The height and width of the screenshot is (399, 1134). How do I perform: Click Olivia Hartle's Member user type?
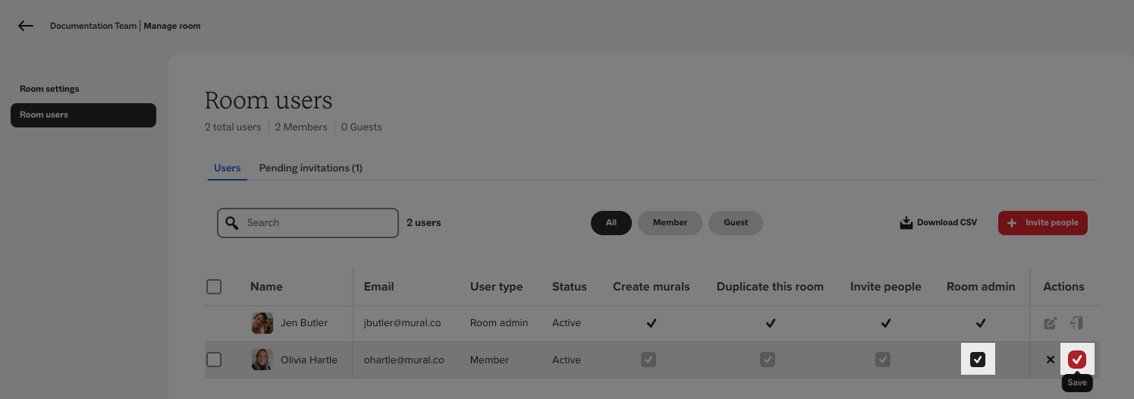click(489, 360)
